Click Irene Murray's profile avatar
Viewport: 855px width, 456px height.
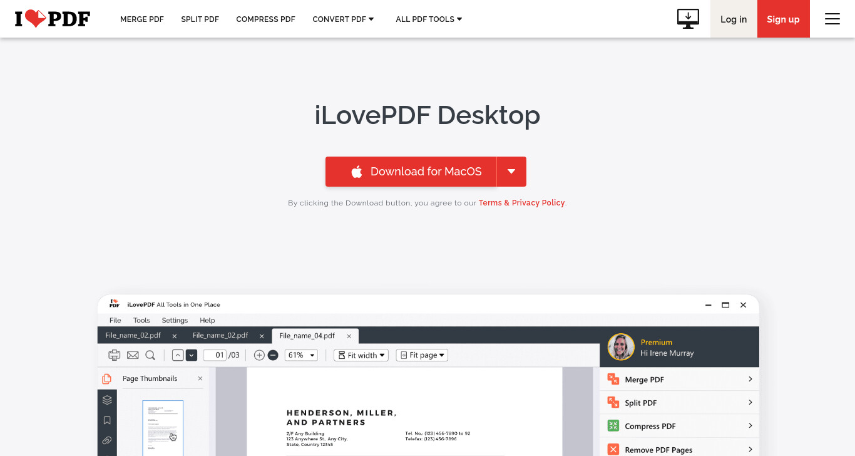(x=621, y=347)
